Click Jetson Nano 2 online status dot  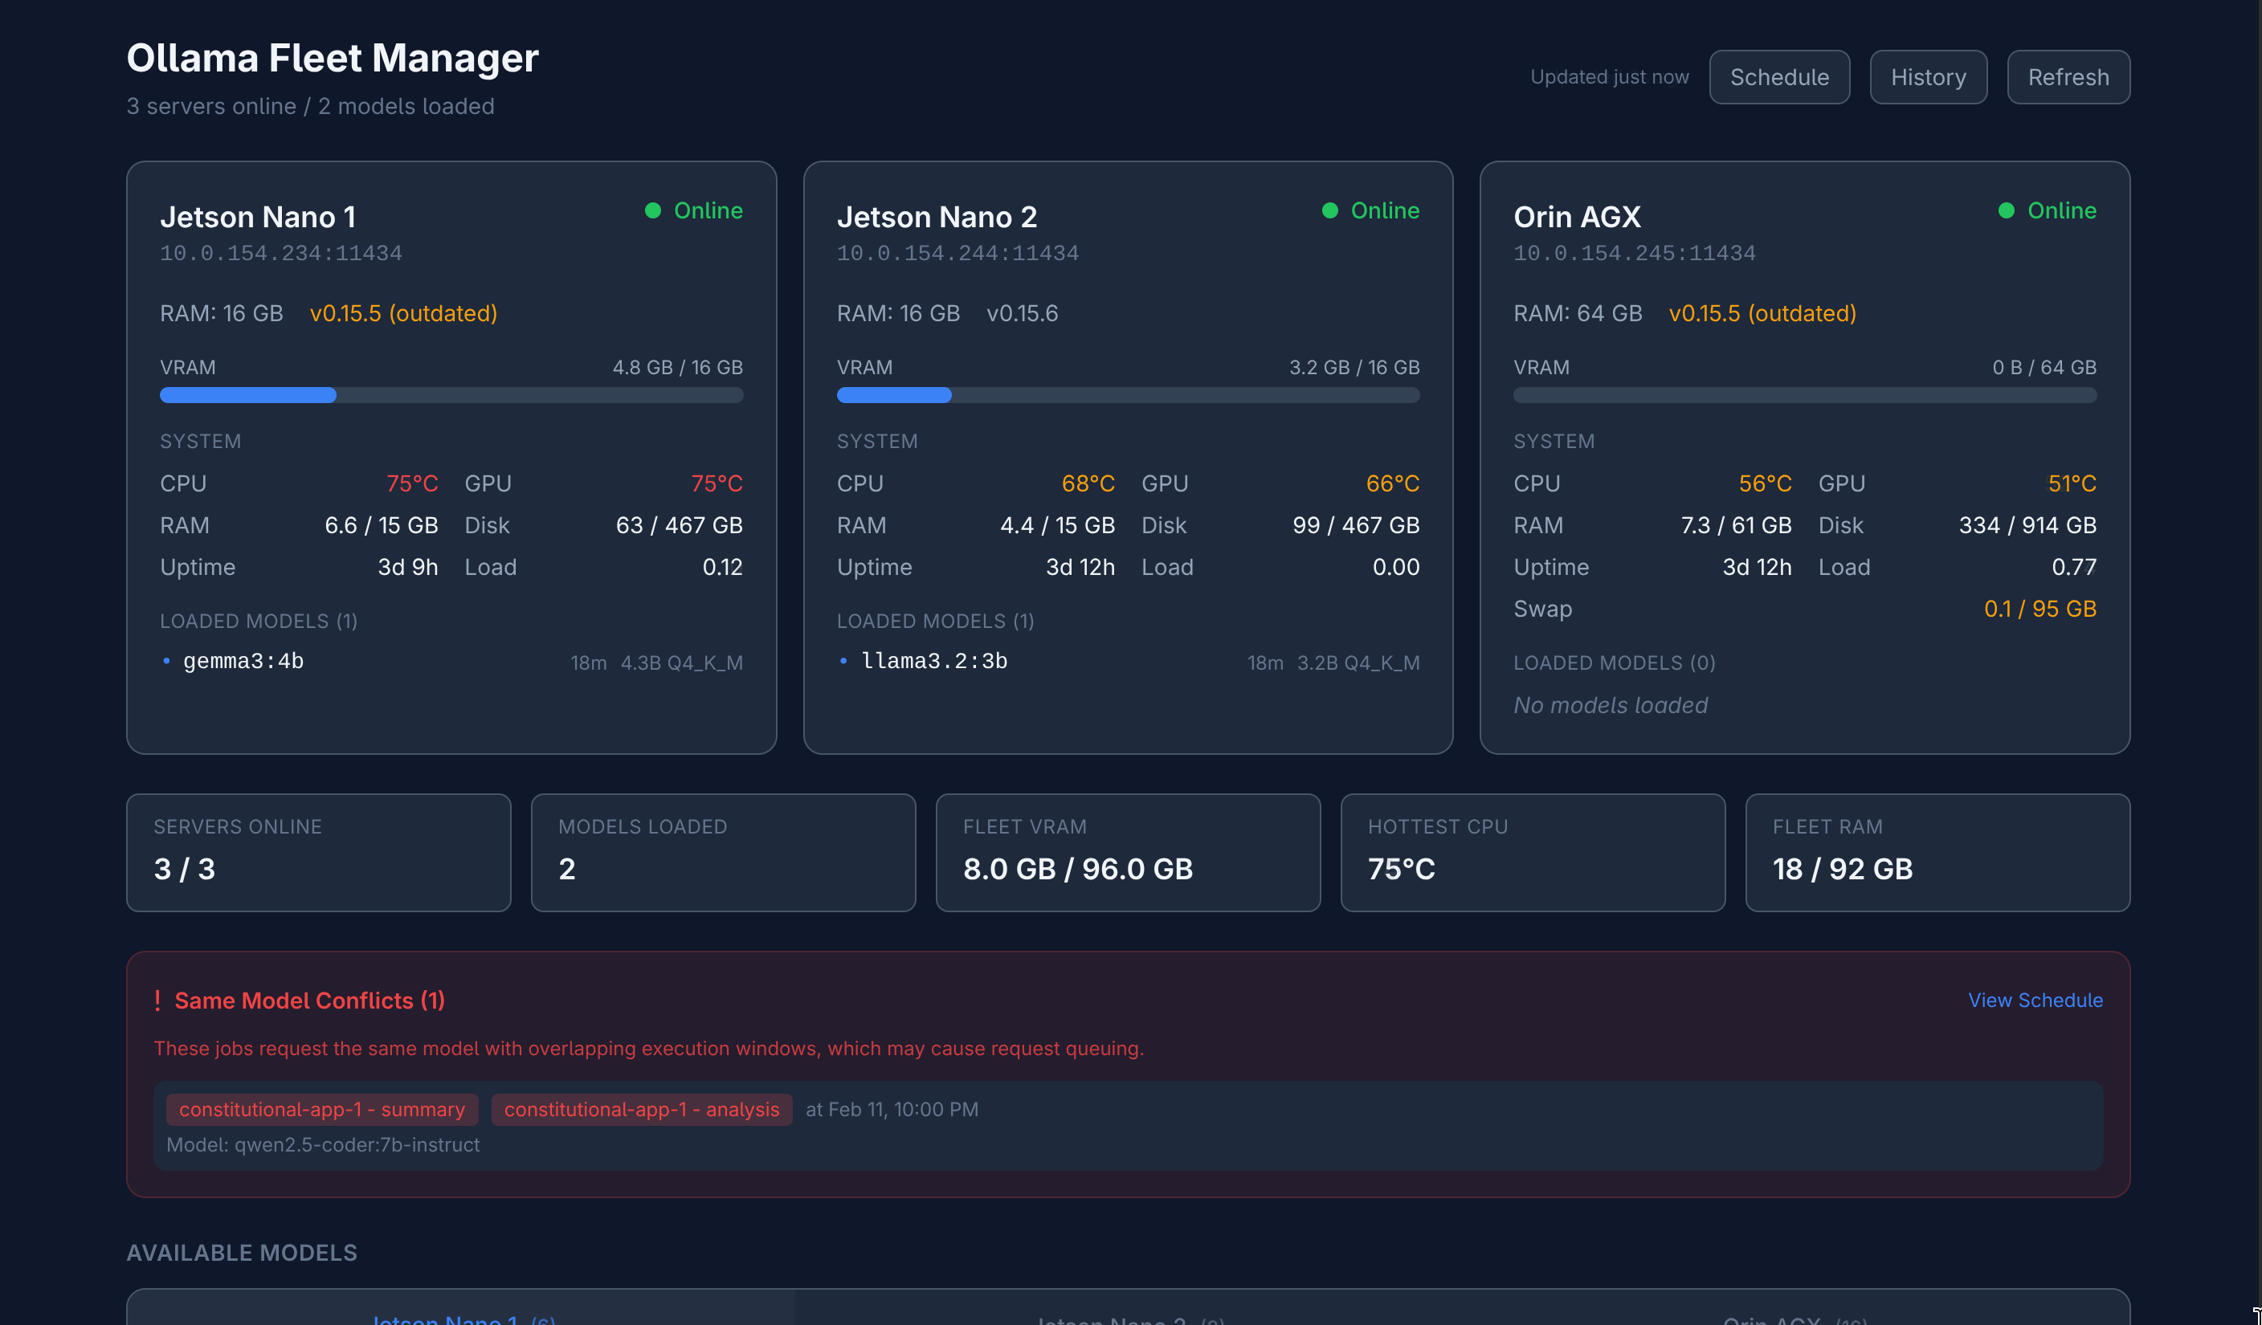pos(1329,211)
